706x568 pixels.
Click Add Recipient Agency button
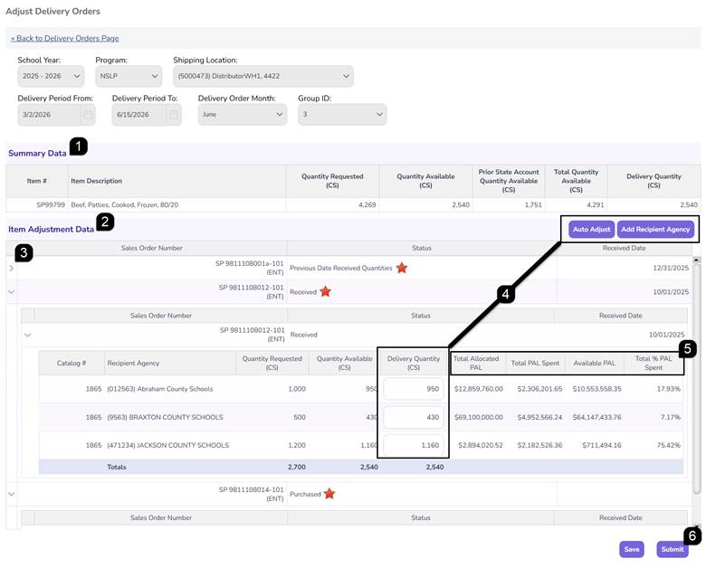(x=655, y=229)
